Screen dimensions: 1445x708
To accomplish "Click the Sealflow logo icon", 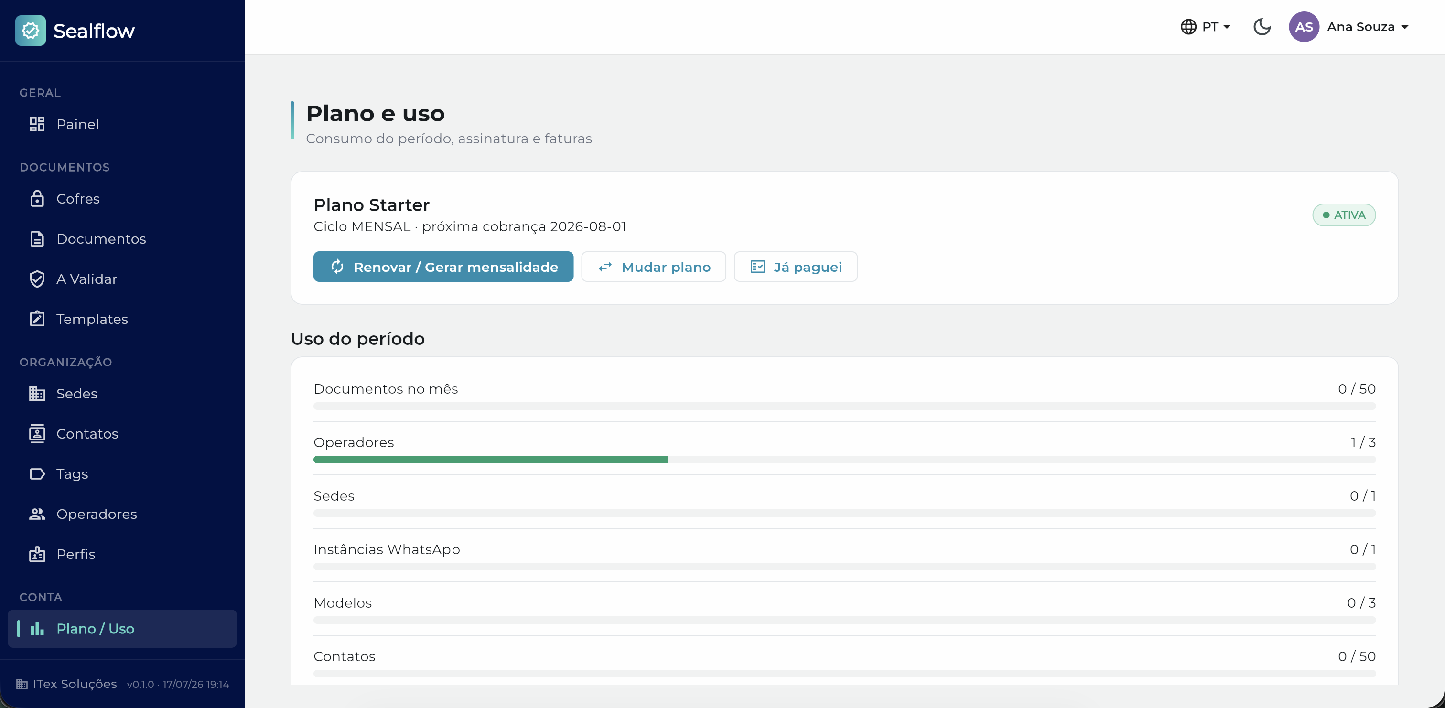I will tap(30, 30).
